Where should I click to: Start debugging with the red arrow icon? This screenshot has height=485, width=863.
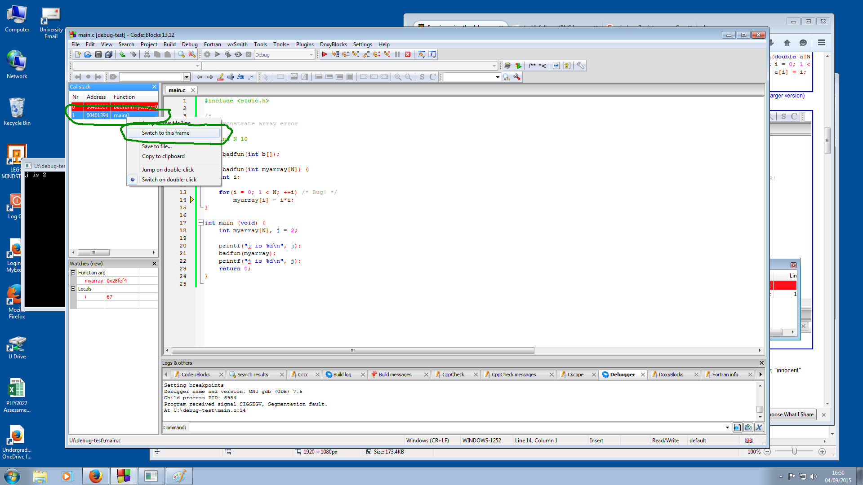pos(325,54)
